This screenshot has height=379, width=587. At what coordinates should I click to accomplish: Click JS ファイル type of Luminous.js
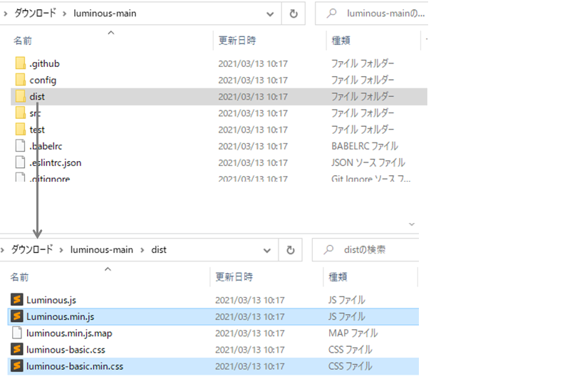click(x=347, y=300)
